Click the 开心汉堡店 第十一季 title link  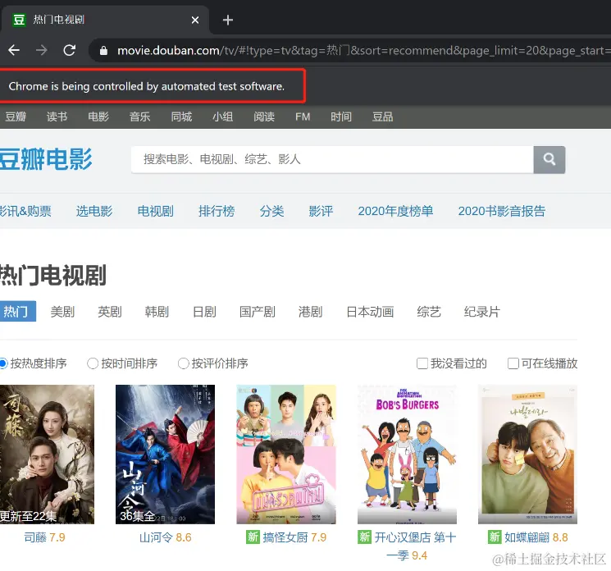tap(408, 546)
